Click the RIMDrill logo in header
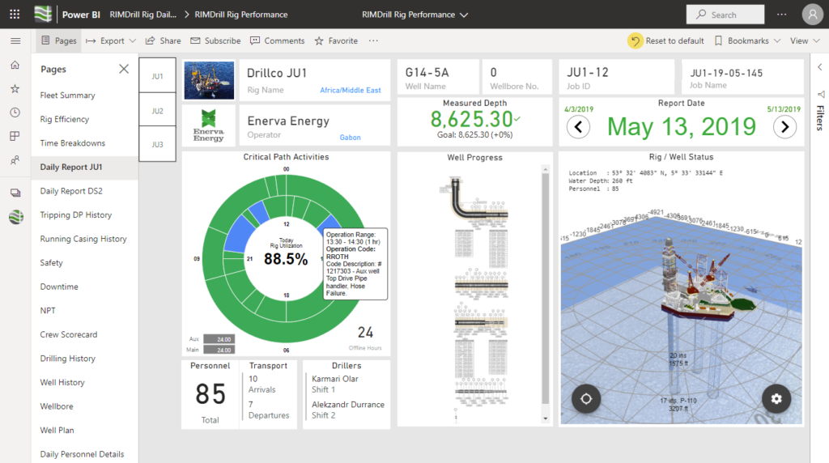Viewport: 829px width, 463px height. click(x=43, y=15)
